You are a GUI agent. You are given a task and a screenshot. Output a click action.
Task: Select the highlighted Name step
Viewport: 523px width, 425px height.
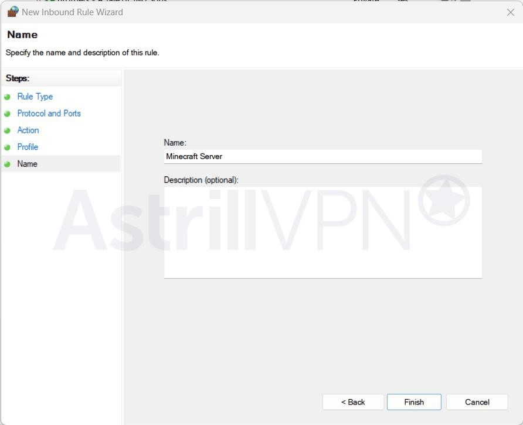[x=27, y=164]
